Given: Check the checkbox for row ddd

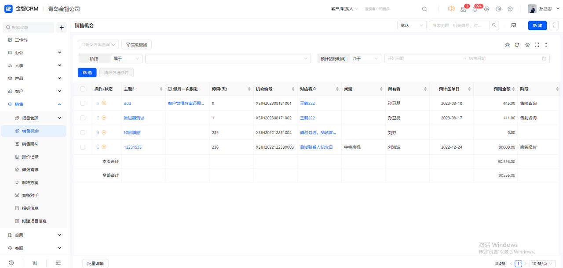Looking at the screenshot, I should [x=83, y=104].
